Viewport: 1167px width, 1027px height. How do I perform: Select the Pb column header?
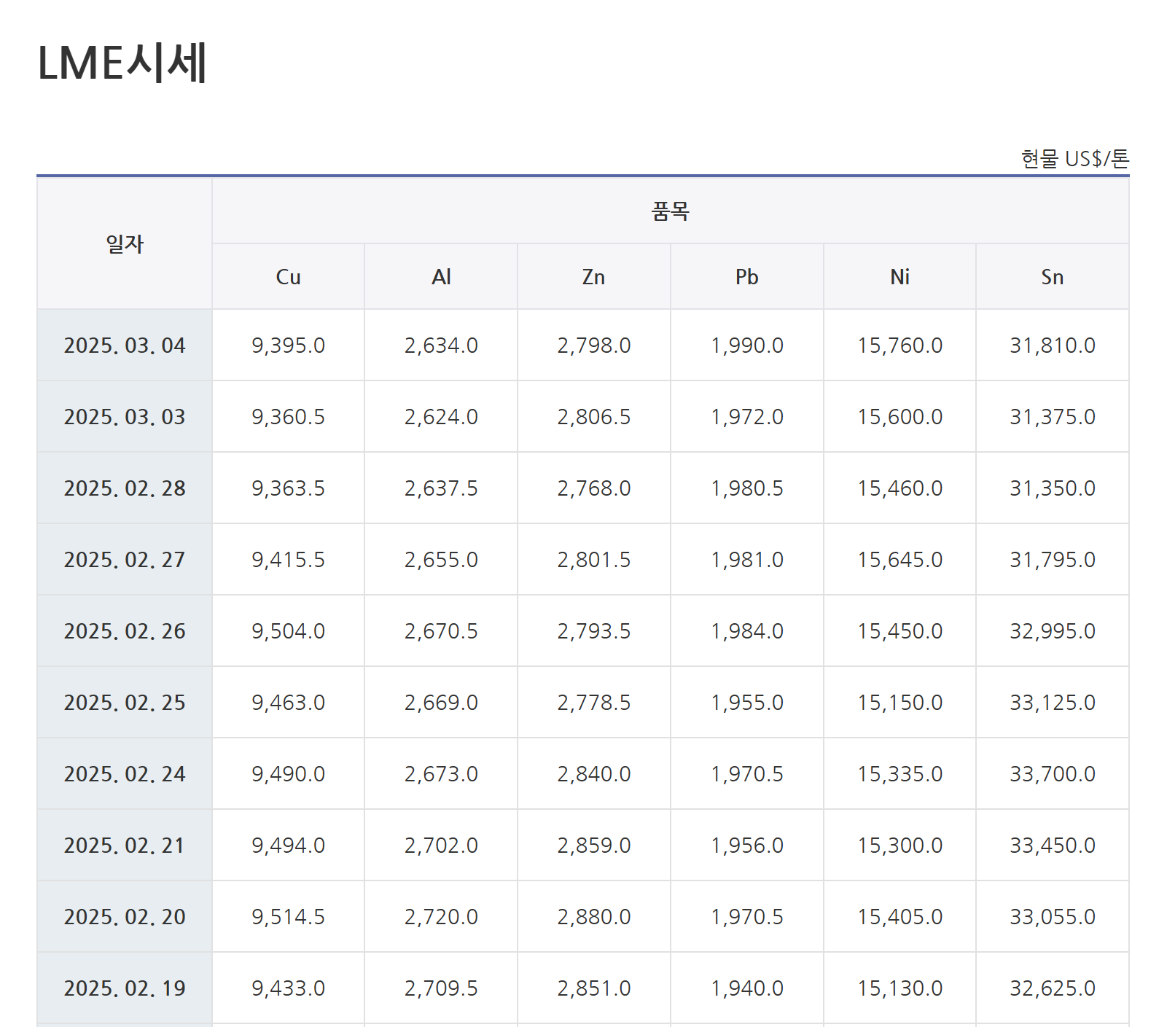point(746,277)
